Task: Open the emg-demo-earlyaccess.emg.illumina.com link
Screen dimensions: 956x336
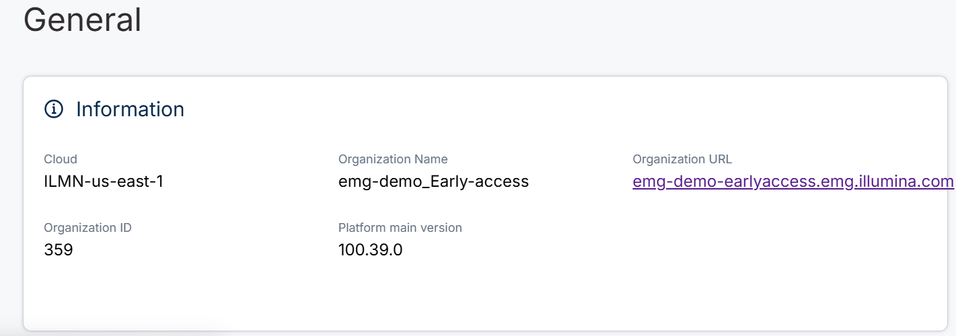Action: point(793,181)
